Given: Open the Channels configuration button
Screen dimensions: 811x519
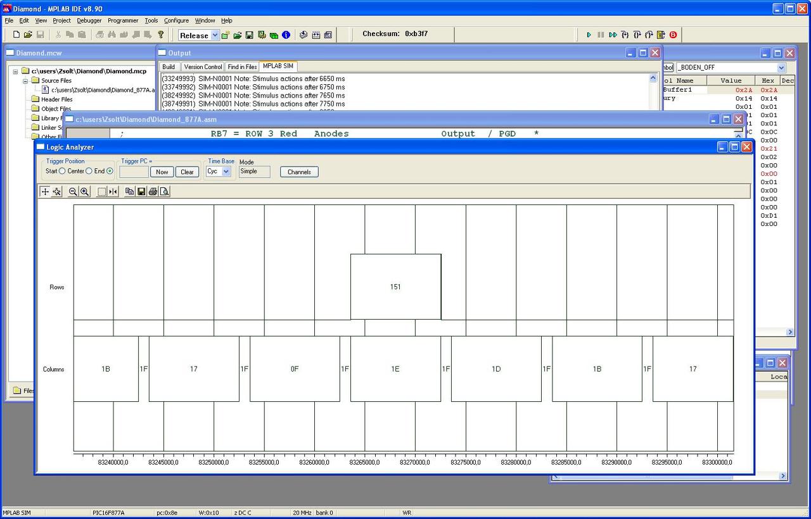Looking at the screenshot, I should 299,172.
